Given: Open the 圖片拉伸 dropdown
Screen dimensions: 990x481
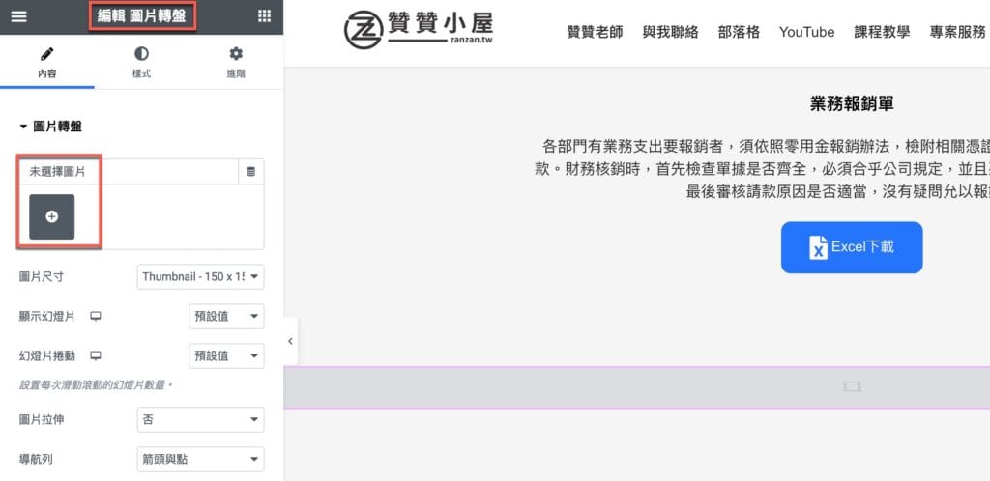Looking at the screenshot, I should 200,420.
